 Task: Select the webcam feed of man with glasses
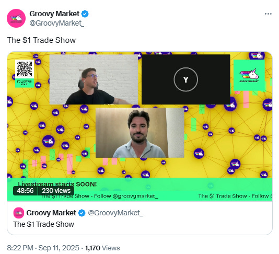tap(94, 79)
